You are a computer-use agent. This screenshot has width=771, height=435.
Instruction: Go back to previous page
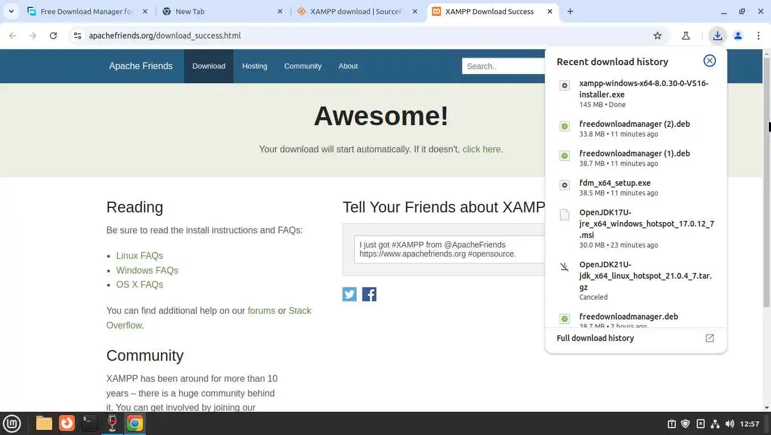[x=12, y=36]
